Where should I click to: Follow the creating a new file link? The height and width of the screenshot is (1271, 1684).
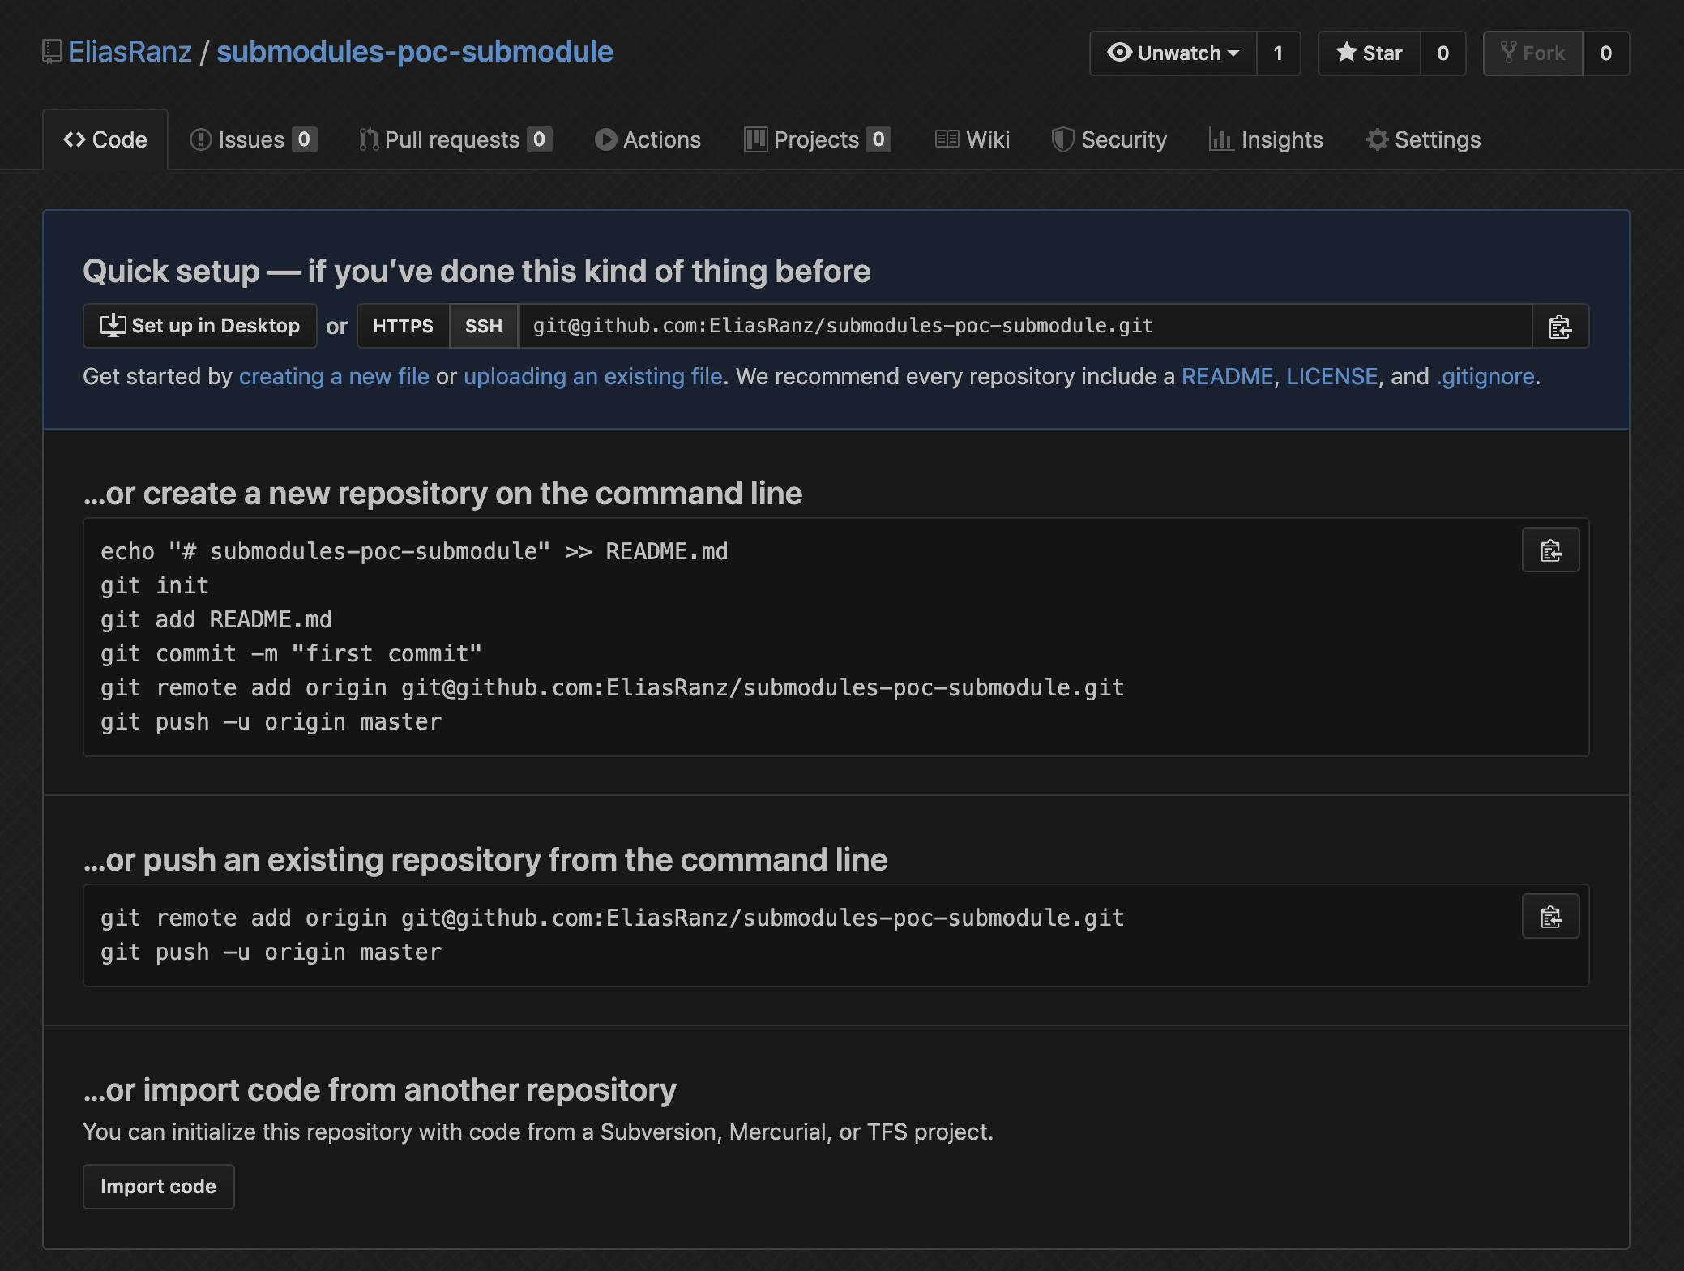tap(334, 376)
